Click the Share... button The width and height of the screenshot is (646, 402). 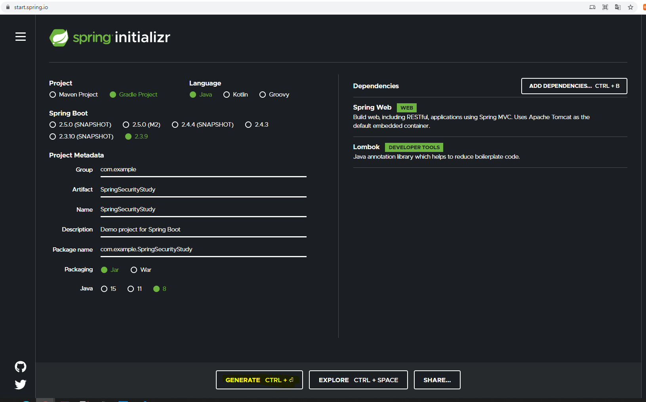click(437, 380)
